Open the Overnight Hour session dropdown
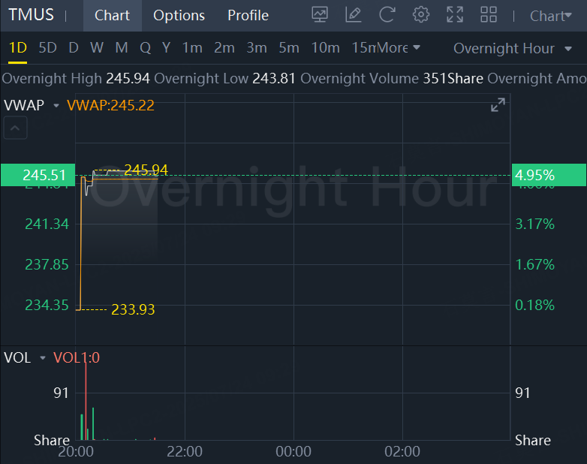 pyautogui.click(x=513, y=48)
